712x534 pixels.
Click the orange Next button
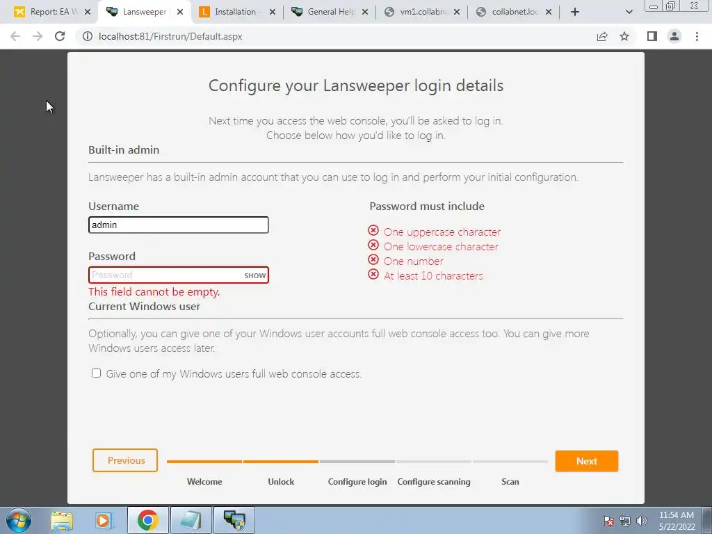pos(587,461)
